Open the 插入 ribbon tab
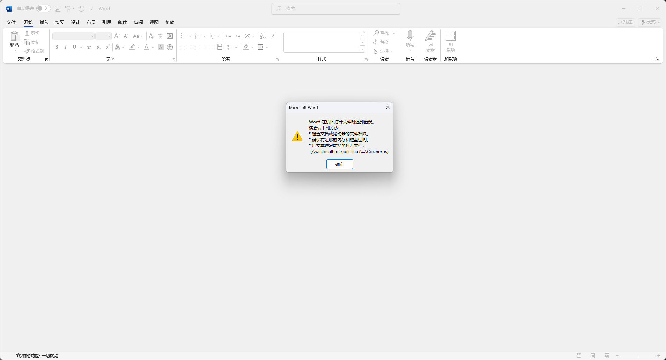The image size is (666, 360). point(44,22)
